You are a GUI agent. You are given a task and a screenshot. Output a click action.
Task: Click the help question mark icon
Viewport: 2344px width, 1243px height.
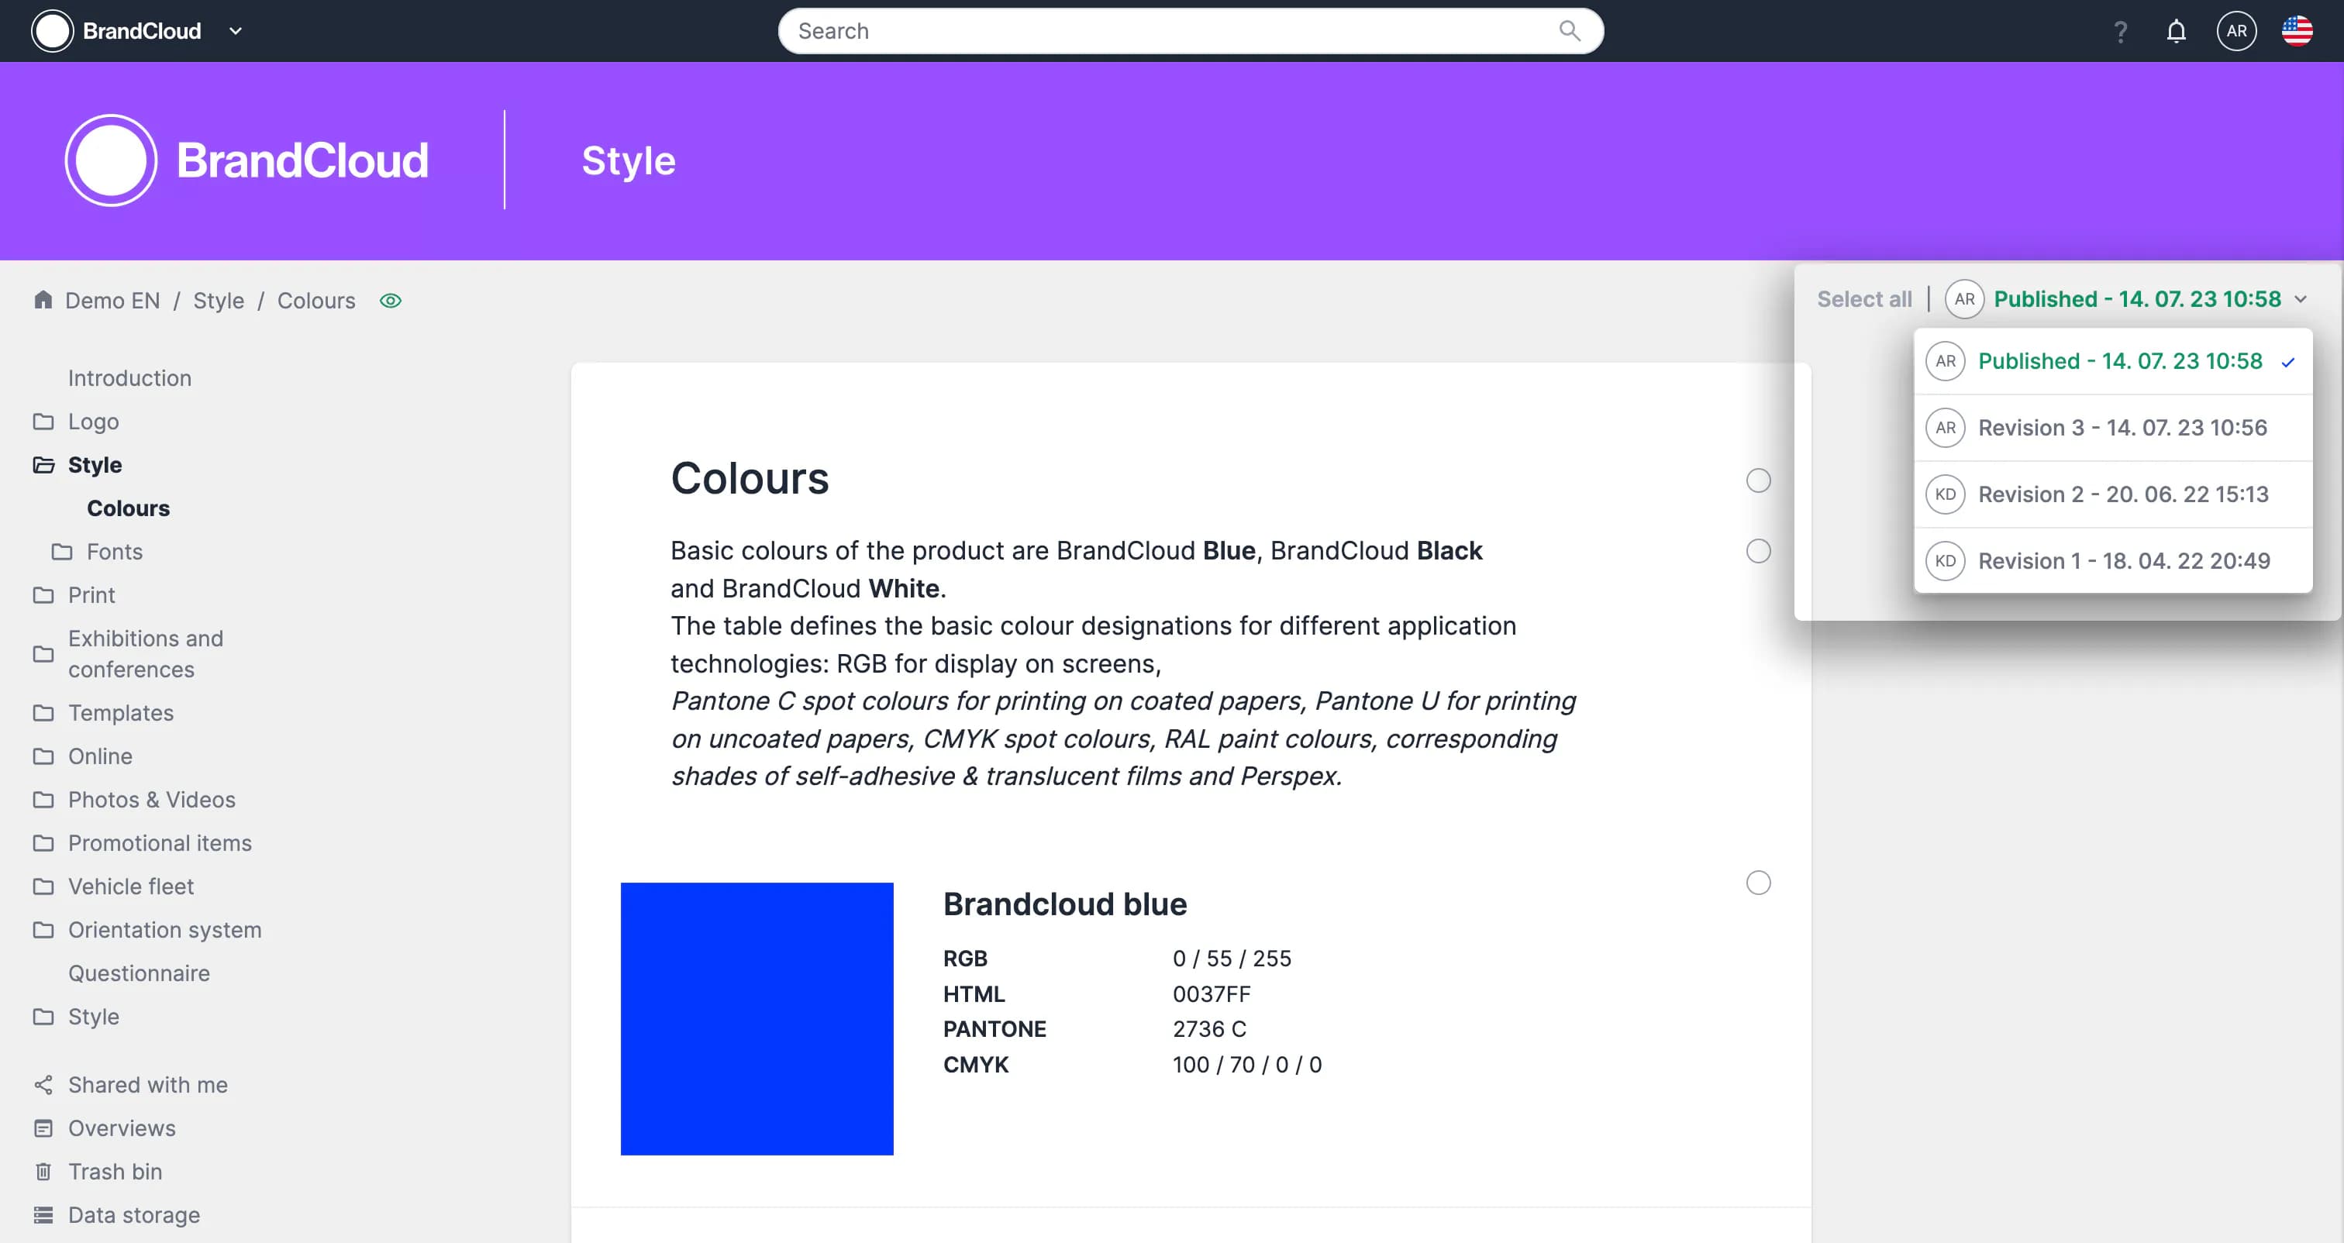click(2120, 32)
